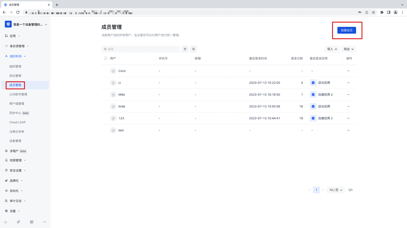Viewport: 407px width, 228px height.
Task: Expand 权限管理 section in sidebar
Action: pos(17,160)
